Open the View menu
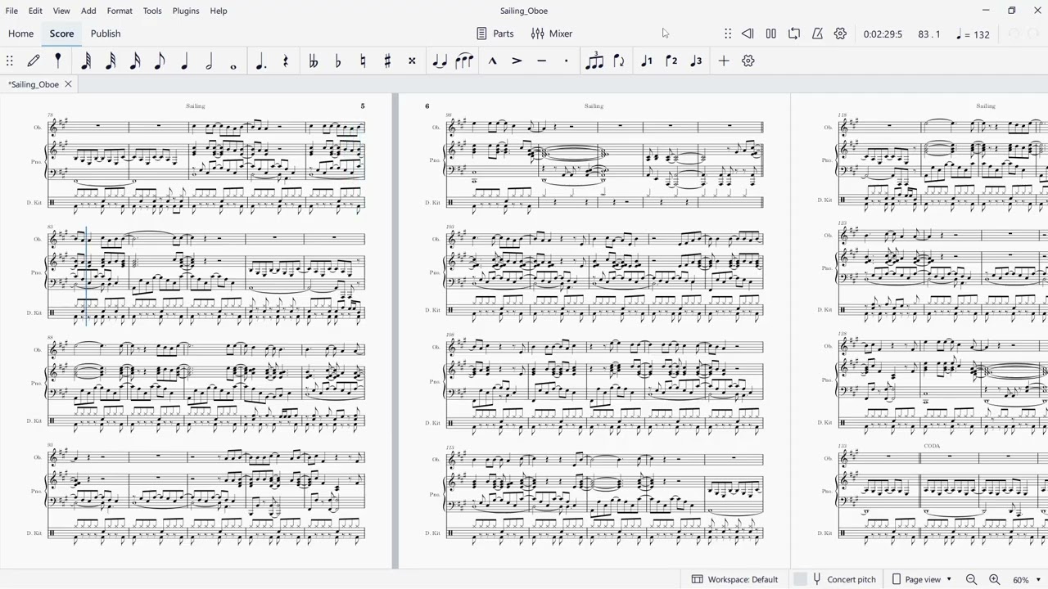Image resolution: width=1048 pixels, height=589 pixels. click(x=61, y=11)
